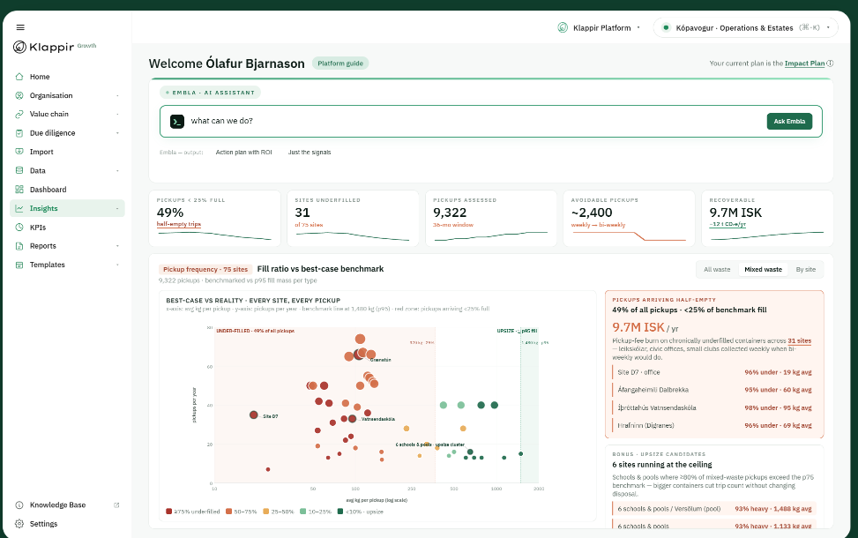Image resolution: width=858 pixels, height=538 pixels.
Task: Select the Mixed waste filter
Action: coord(763,269)
